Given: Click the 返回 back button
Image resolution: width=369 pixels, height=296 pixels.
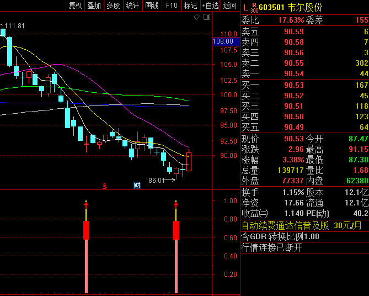Looking at the screenshot, I should point(229,6).
